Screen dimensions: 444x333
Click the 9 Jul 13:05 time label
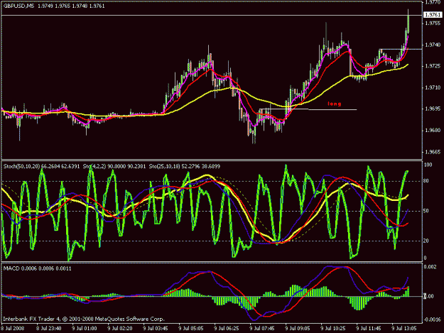pyautogui.click(x=404, y=329)
